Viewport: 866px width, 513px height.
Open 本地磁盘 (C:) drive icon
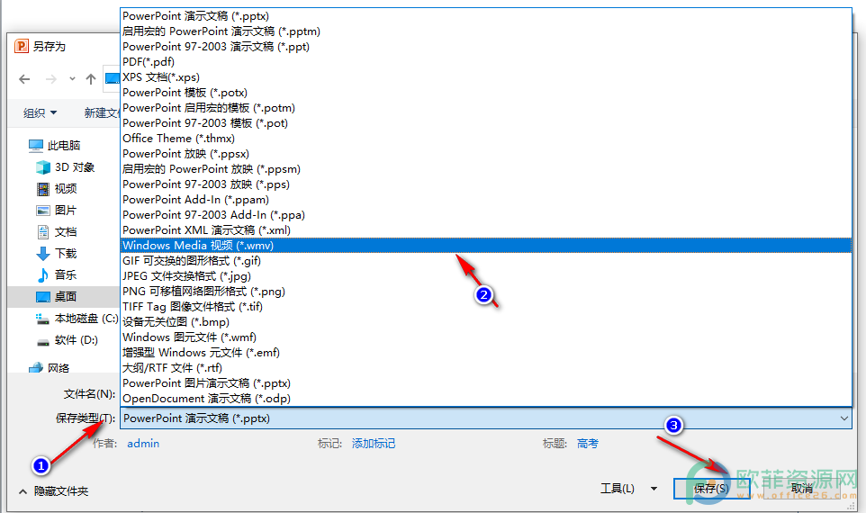pyautogui.click(x=43, y=319)
